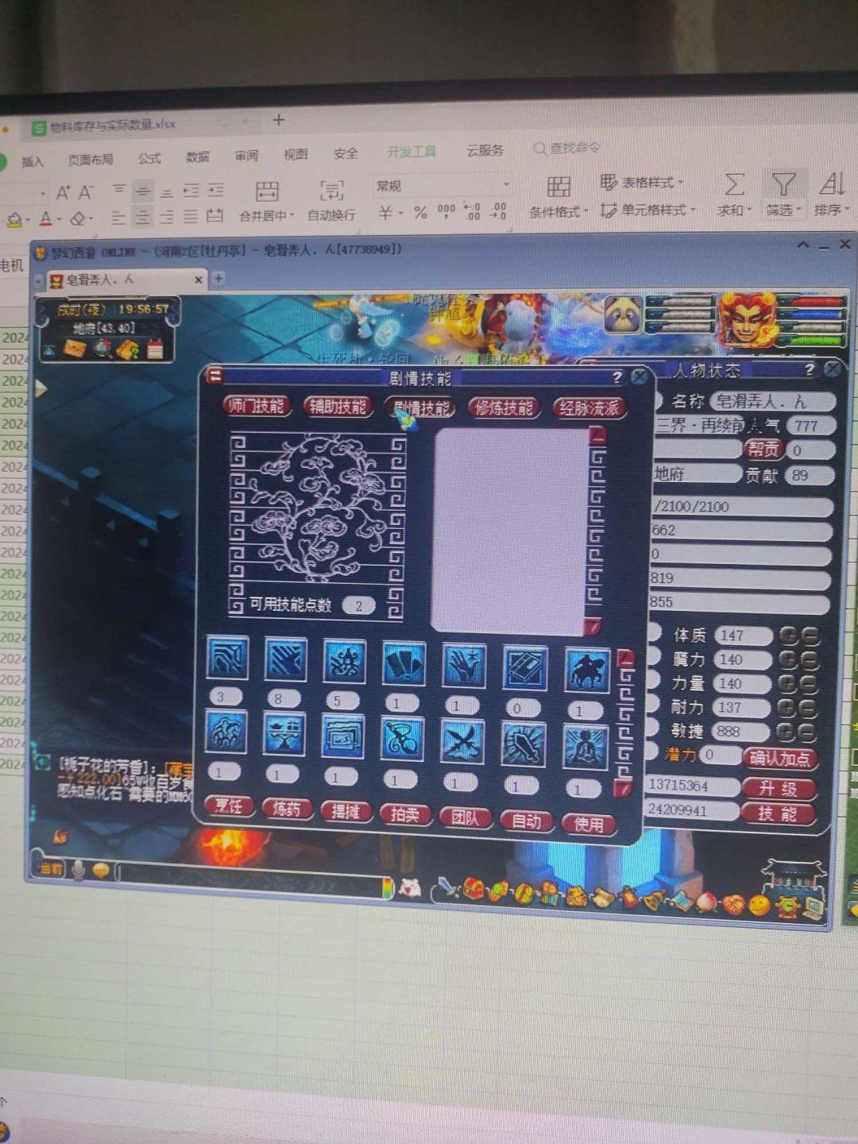Viewport: 858px width, 1144px height.
Task: Click 确认加点 to confirm points
Action: coord(779,758)
